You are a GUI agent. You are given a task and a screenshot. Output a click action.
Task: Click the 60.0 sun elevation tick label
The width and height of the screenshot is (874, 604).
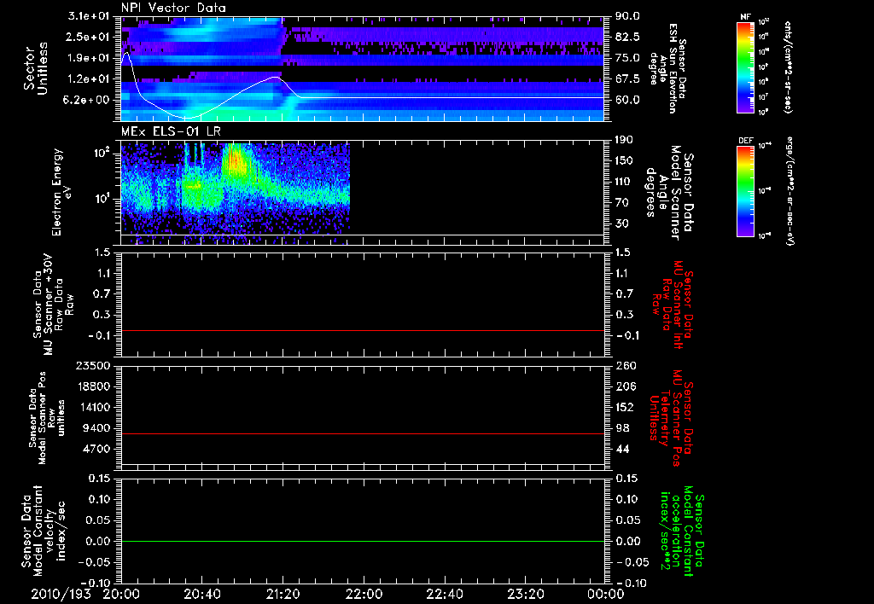coord(627,100)
